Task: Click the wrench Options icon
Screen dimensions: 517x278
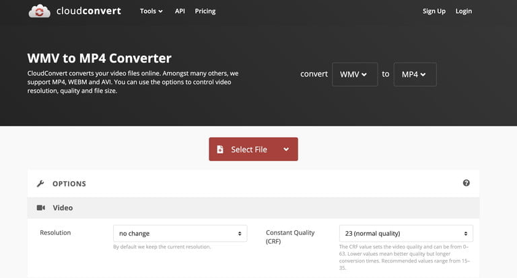Action: click(40, 183)
